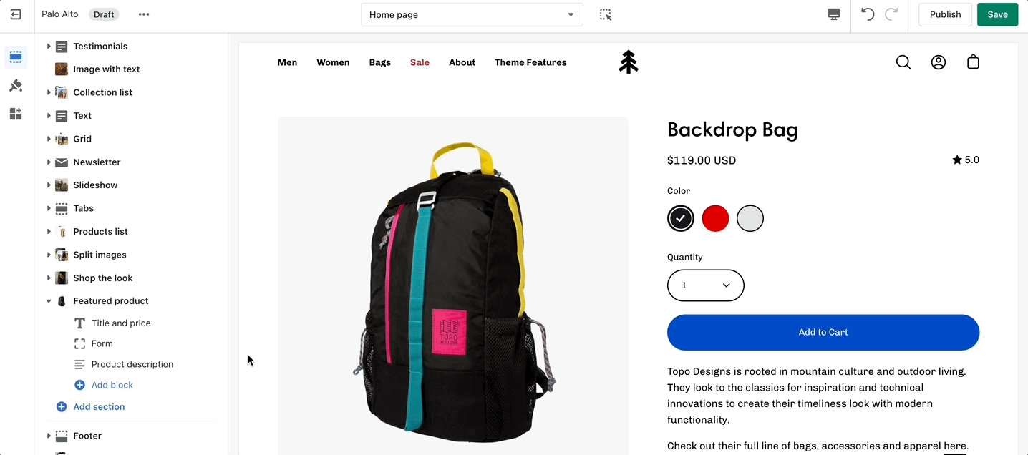The width and height of the screenshot is (1028, 455).
Task: Open the storefront search icon
Action: tap(903, 62)
